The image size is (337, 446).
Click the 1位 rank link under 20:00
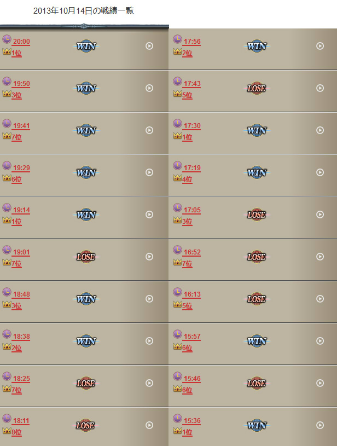(16, 53)
